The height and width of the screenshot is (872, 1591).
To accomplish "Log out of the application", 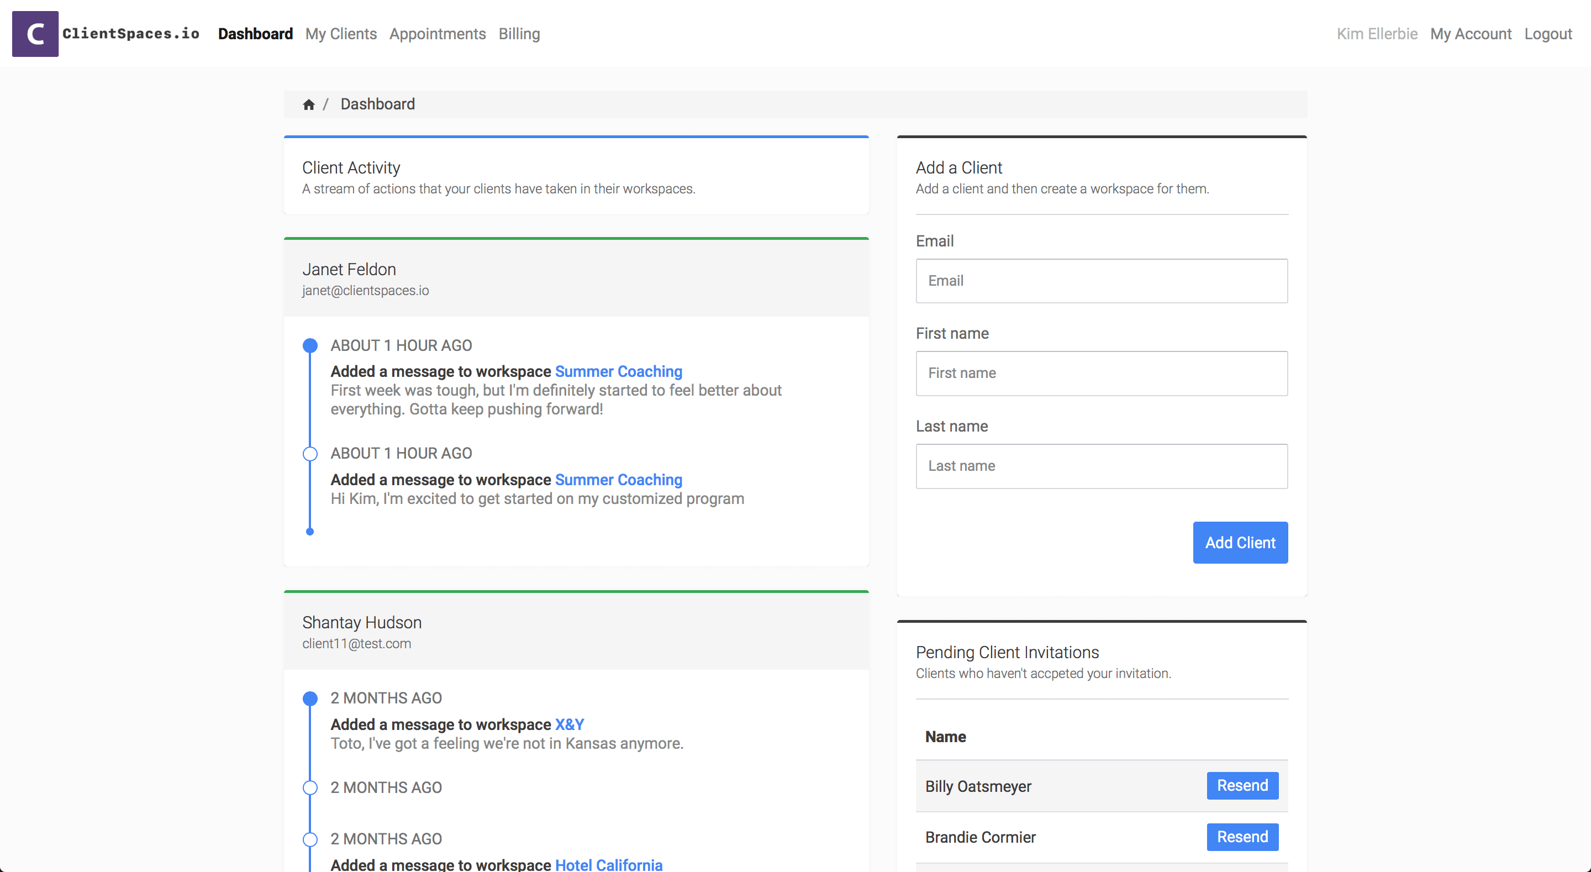I will point(1548,34).
